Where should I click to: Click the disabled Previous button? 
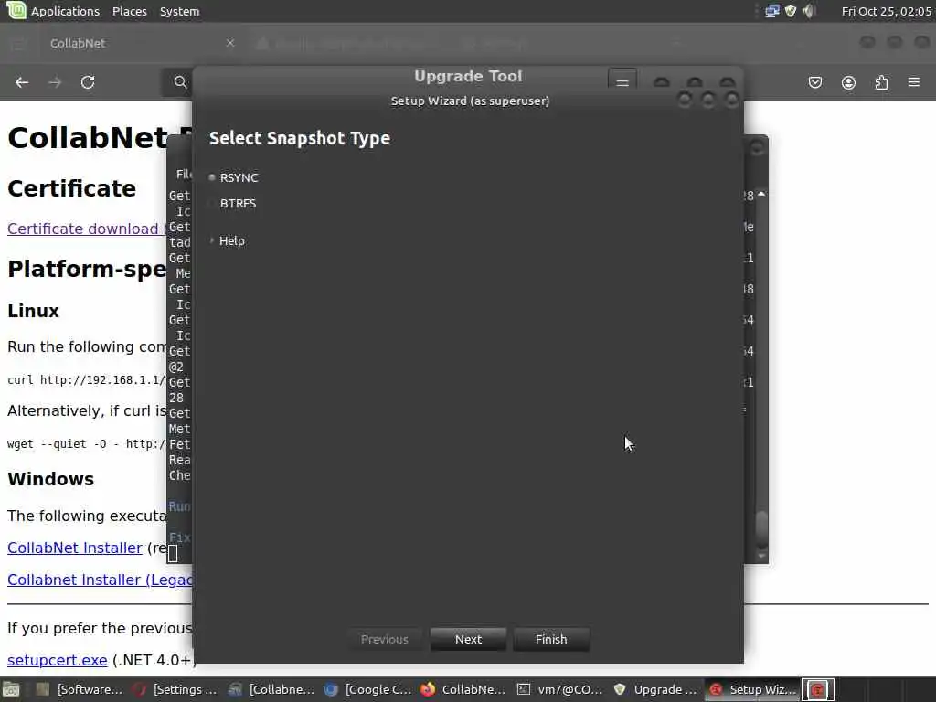(x=385, y=639)
